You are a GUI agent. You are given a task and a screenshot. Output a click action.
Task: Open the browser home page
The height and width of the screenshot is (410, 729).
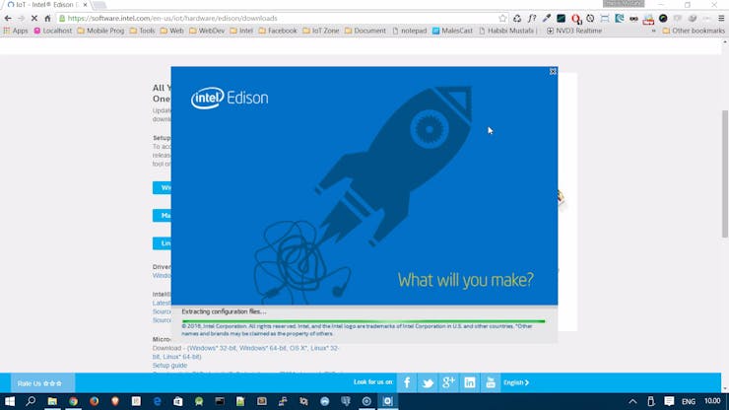pyautogui.click(x=47, y=18)
